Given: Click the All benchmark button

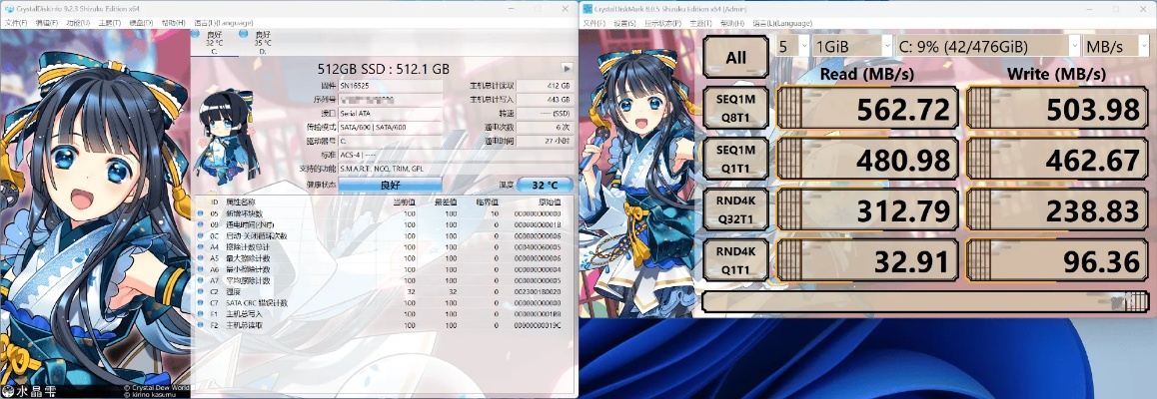Looking at the screenshot, I should tap(735, 57).
